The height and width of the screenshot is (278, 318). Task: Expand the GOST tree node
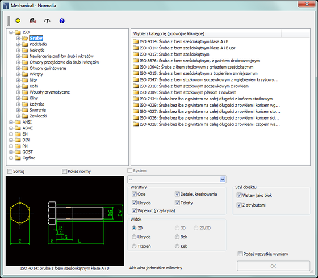coord(11,152)
